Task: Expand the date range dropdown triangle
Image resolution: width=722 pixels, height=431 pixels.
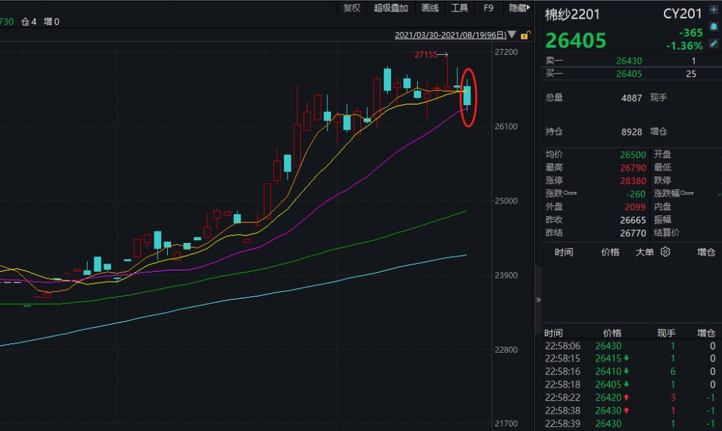Action: [512, 35]
